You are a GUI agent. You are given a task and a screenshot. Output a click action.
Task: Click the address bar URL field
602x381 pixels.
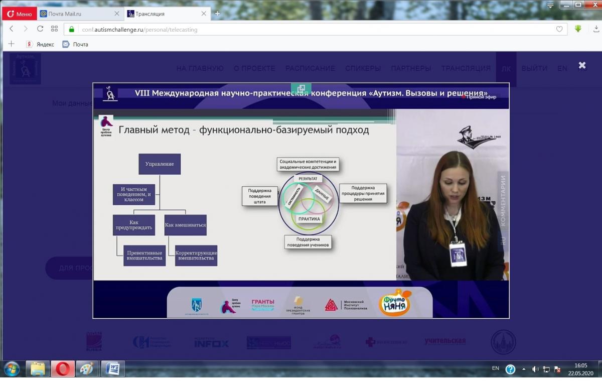316,30
